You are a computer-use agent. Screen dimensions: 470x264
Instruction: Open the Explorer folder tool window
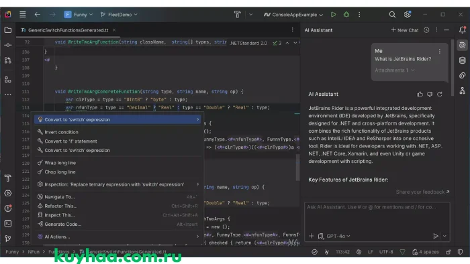click(8, 30)
